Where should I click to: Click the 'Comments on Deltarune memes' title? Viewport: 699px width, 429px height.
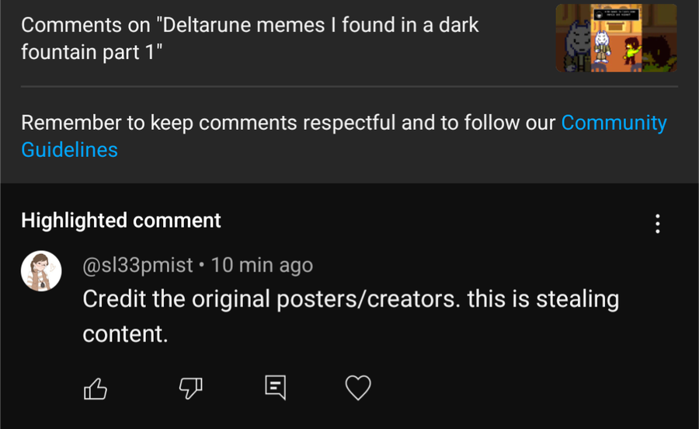[x=249, y=25]
